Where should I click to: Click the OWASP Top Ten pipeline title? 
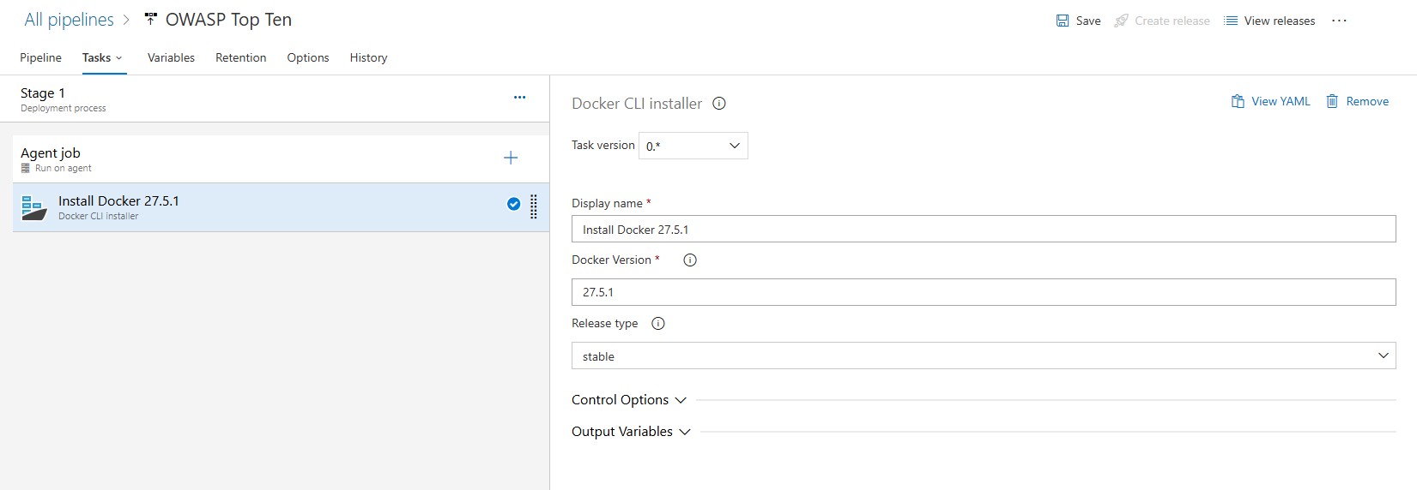pyautogui.click(x=228, y=20)
